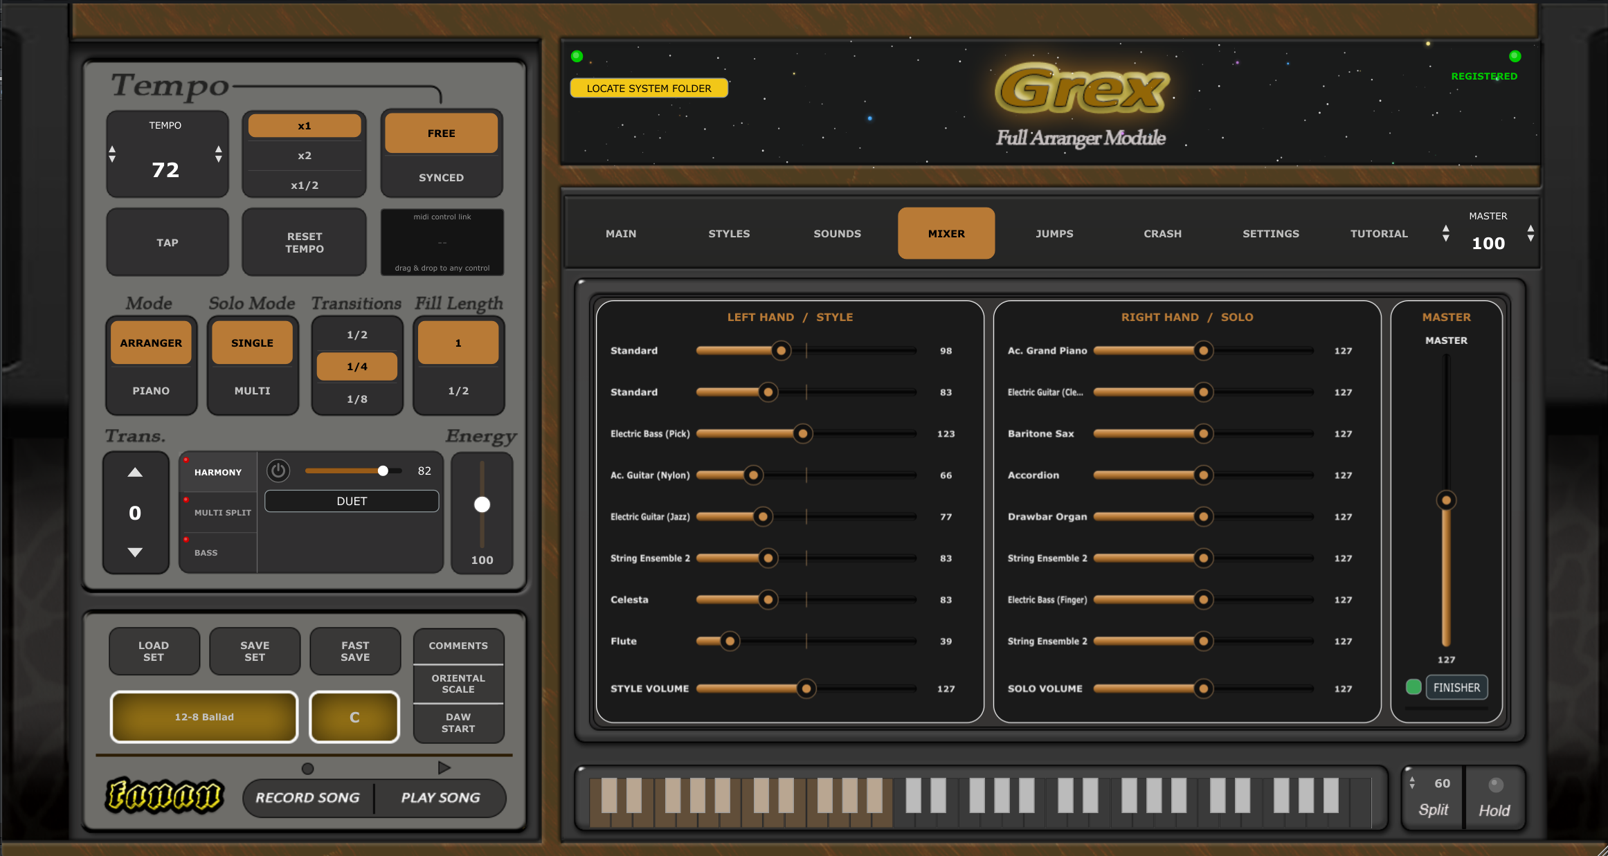Click the master volume left stepper

(x=1445, y=233)
